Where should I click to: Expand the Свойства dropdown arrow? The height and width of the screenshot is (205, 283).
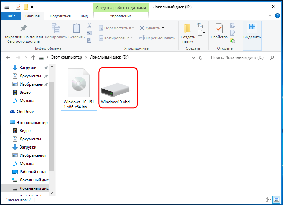pos(219,41)
